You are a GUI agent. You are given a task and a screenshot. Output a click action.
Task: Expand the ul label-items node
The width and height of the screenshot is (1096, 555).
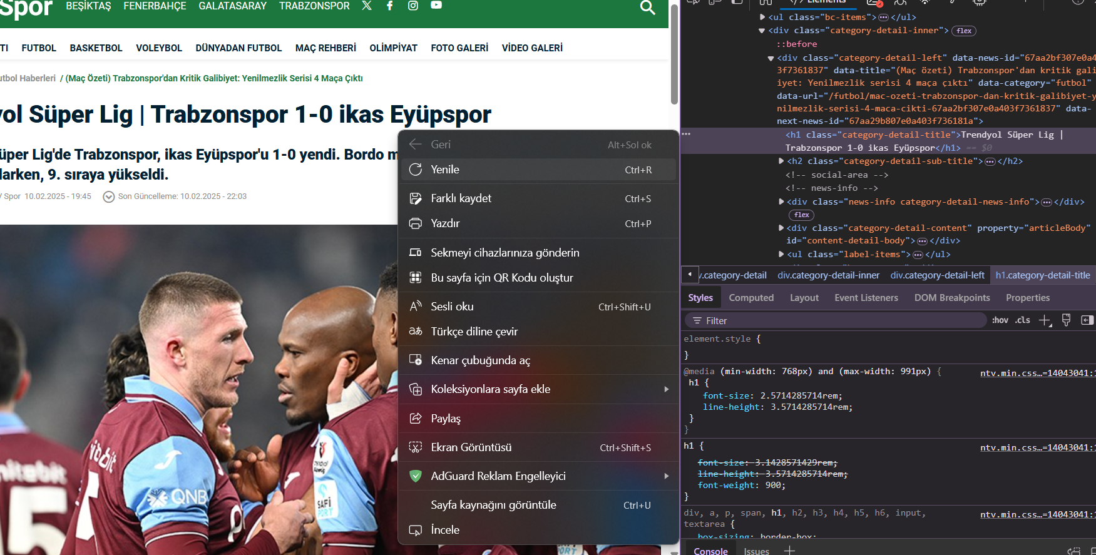[781, 255]
